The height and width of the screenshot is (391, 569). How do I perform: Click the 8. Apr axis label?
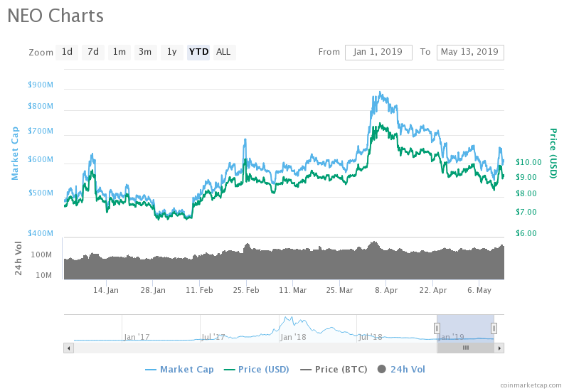coord(386,290)
